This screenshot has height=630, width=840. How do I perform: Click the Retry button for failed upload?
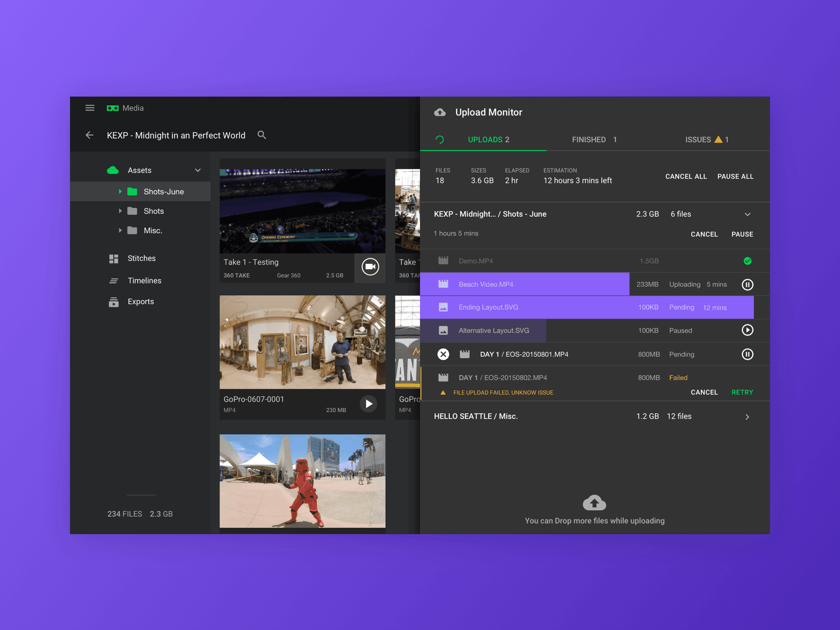(742, 392)
